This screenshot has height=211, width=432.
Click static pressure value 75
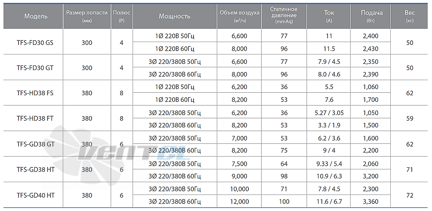(x=284, y=151)
